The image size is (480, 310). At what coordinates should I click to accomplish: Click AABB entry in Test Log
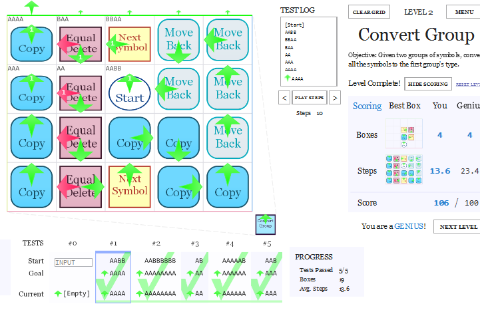[290, 32]
